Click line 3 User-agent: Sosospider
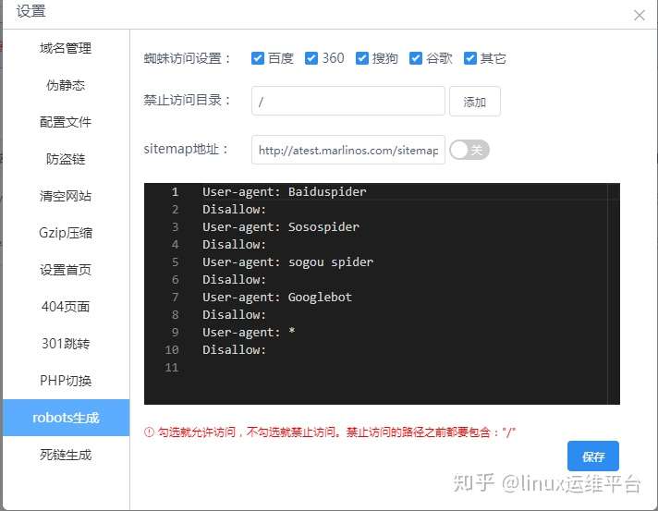Screen dimensions: 658x511 coord(281,227)
